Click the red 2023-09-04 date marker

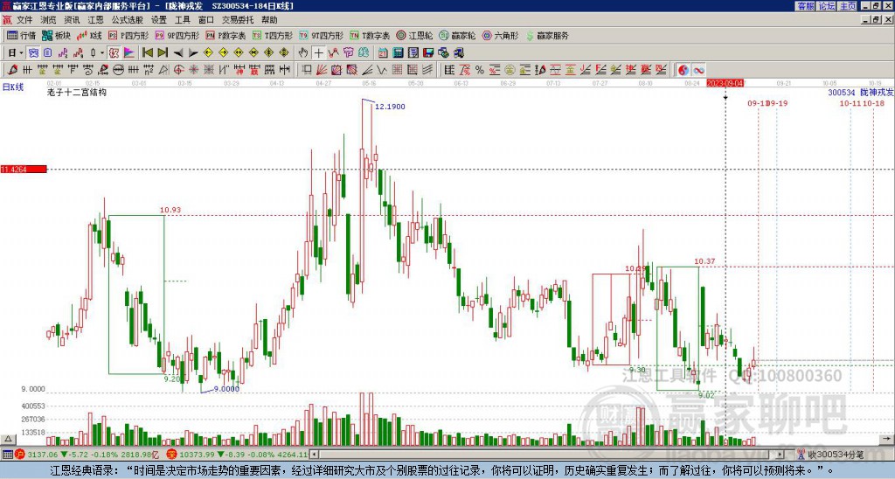point(725,83)
